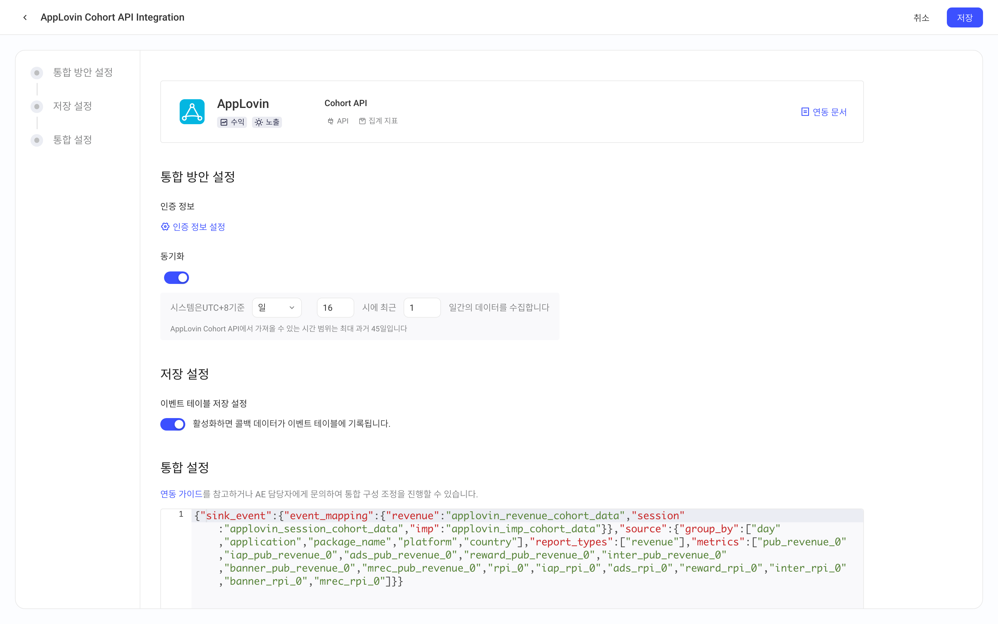Screen dimensions: 998x624
Task: Click the 시스템은UTC+8기준 label
Action: coord(207,307)
